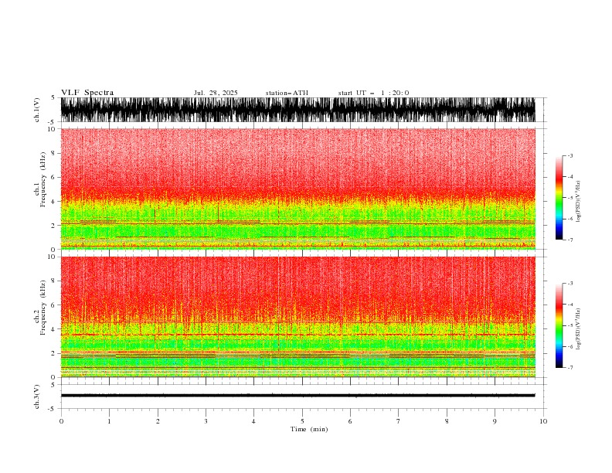612x473 pixels.
Task: Click time axis tick label "0"
Action: 61,421
